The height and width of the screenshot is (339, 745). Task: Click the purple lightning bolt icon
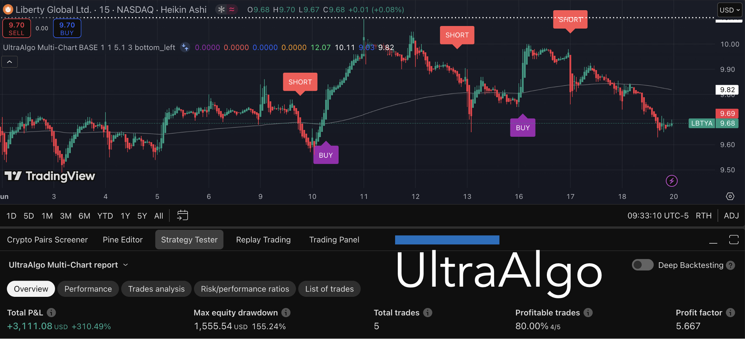(672, 181)
